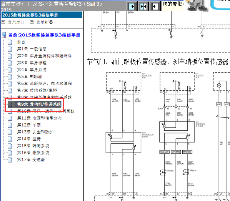230x201 pixels.
Task: Click the page icon beside 第17章 变速器
Action: 10,159
